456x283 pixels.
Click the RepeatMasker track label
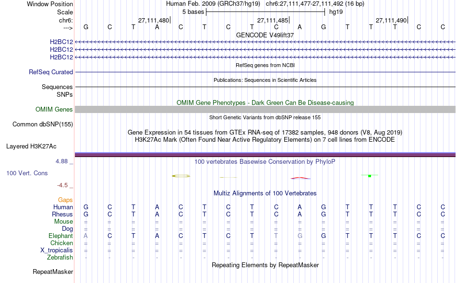53,272
